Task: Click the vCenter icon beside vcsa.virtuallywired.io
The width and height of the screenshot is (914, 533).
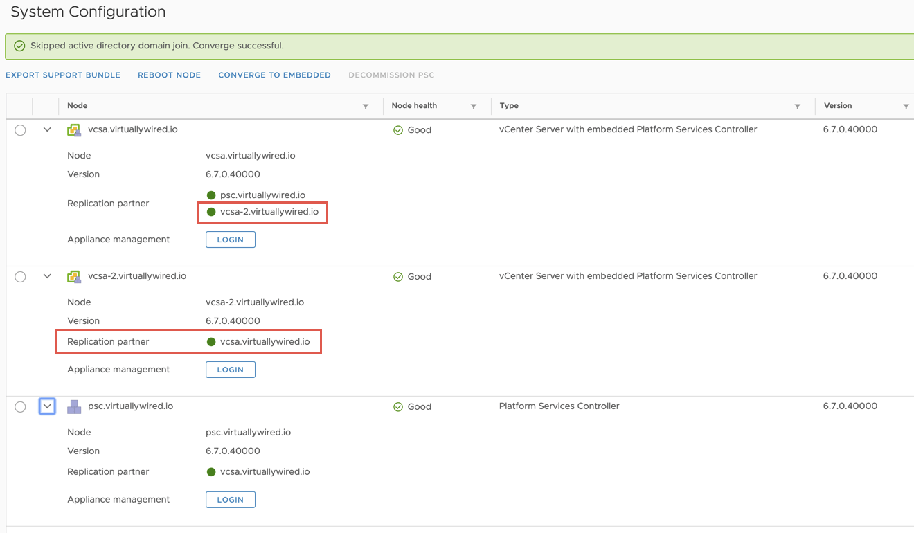Action: click(73, 130)
